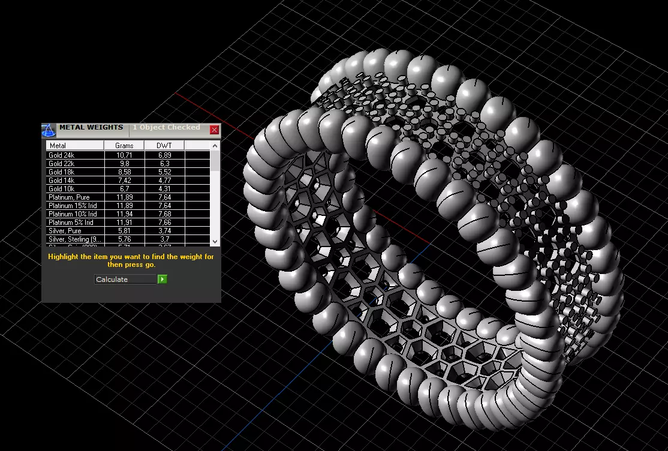
Task: Click the METAL WEIGHTS title text
Action: 91,127
